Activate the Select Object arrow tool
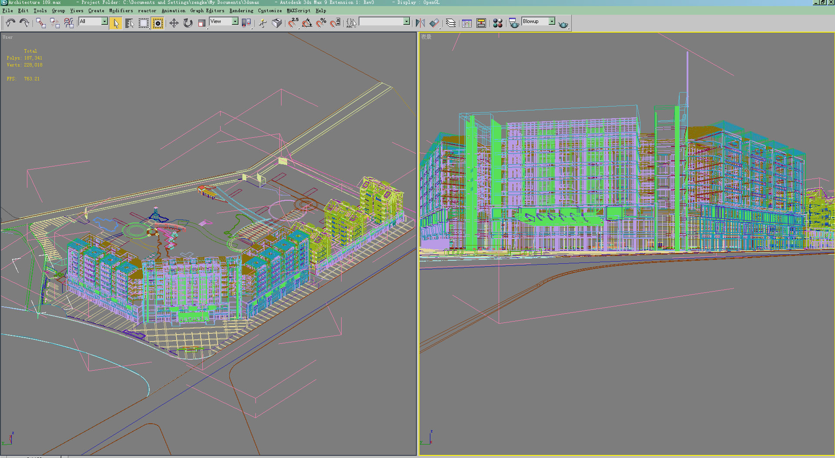835x458 pixels. (116, 23)
